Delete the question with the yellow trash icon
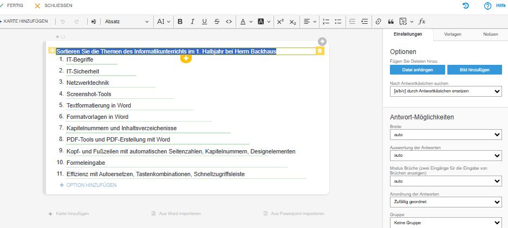Viewport: 508px width, 228px height. [320, 51]
